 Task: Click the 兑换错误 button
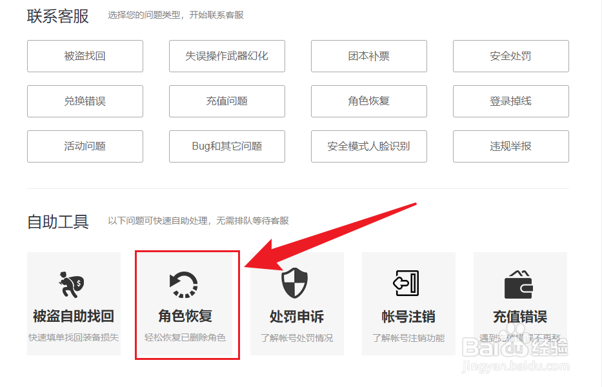pyautogui.click(x=85, y=101)
